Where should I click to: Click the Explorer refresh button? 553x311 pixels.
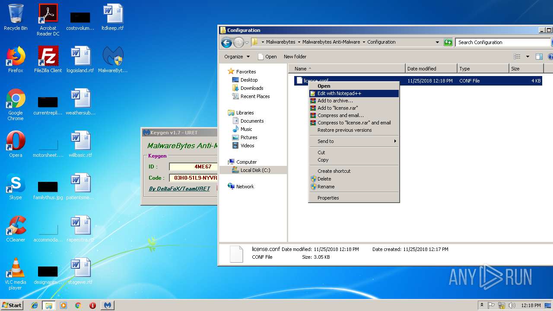coord(448,42)
